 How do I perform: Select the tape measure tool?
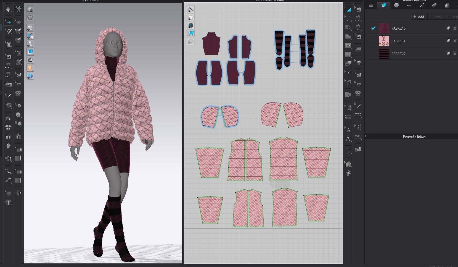tap(8, 180)
